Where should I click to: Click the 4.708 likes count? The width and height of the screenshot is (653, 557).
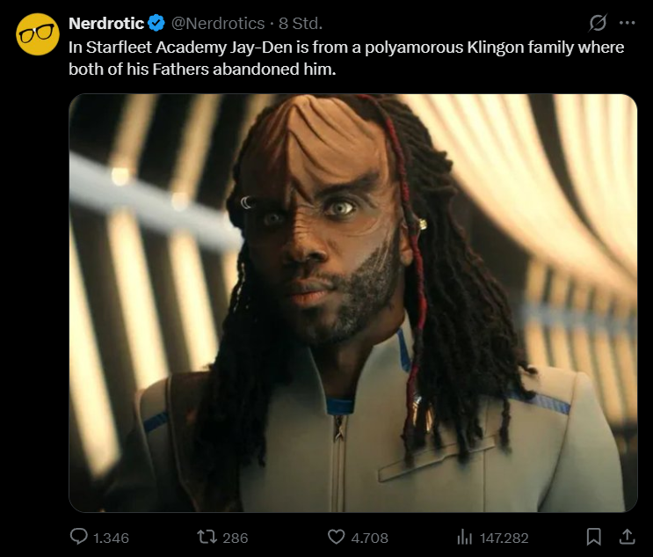click(x=369, y=537)
